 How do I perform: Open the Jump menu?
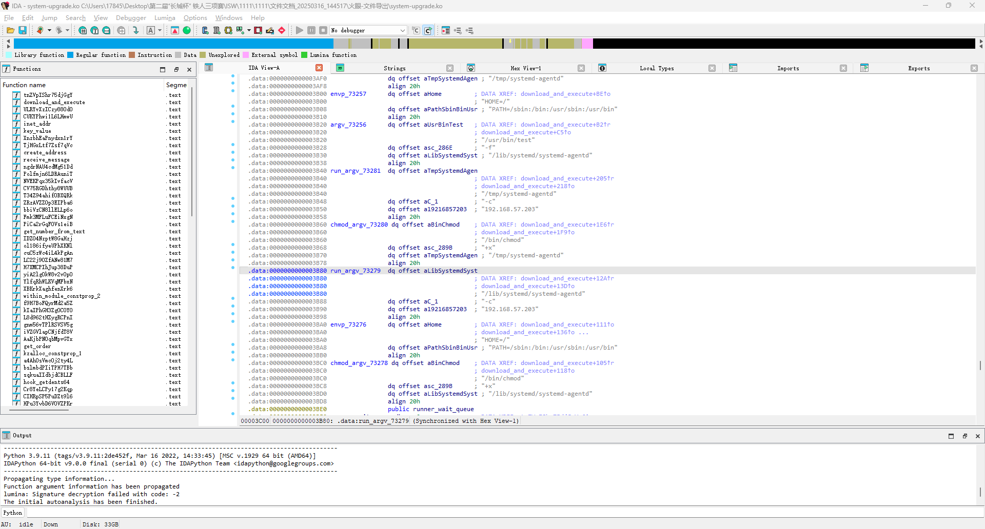[x=49, y=17]
